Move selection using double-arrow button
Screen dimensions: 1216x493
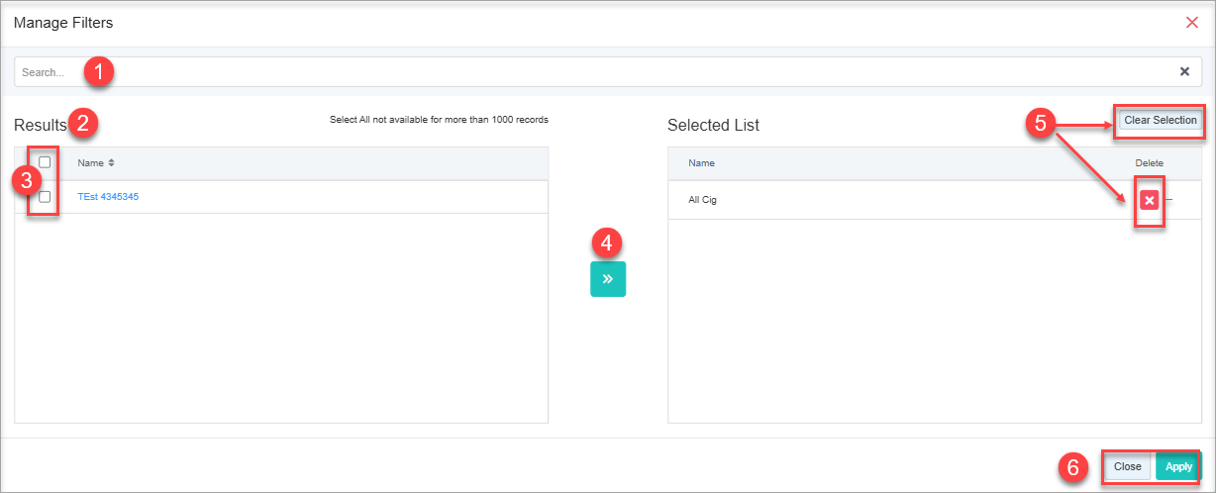(608, 279)
